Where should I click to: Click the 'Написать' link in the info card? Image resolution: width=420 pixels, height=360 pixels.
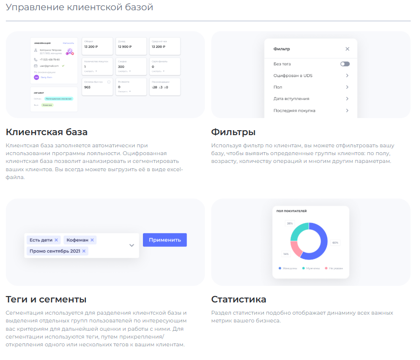pos(68,43)
